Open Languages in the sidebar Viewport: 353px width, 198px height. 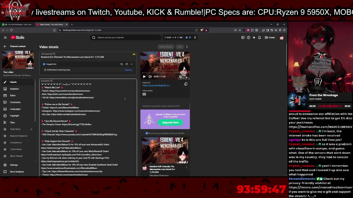18,109
